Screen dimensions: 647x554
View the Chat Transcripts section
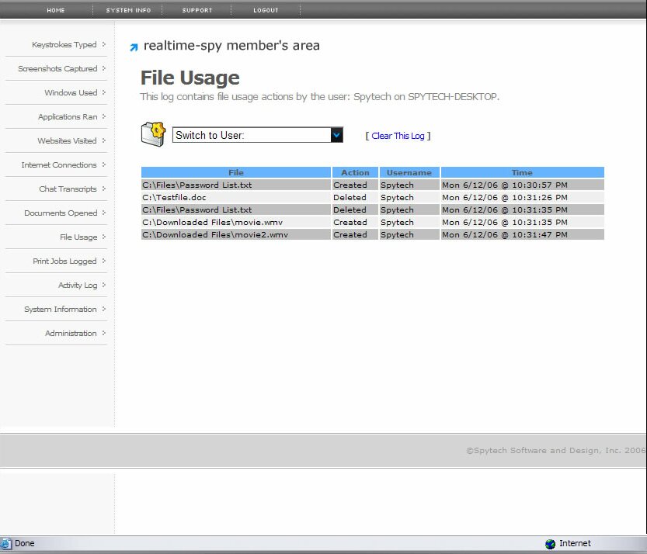click(x=68, y=189)
